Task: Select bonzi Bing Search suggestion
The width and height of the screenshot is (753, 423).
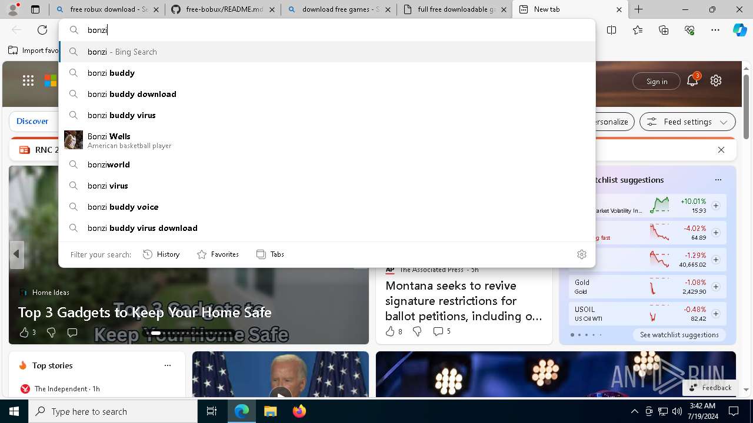Action: [327, 52]
